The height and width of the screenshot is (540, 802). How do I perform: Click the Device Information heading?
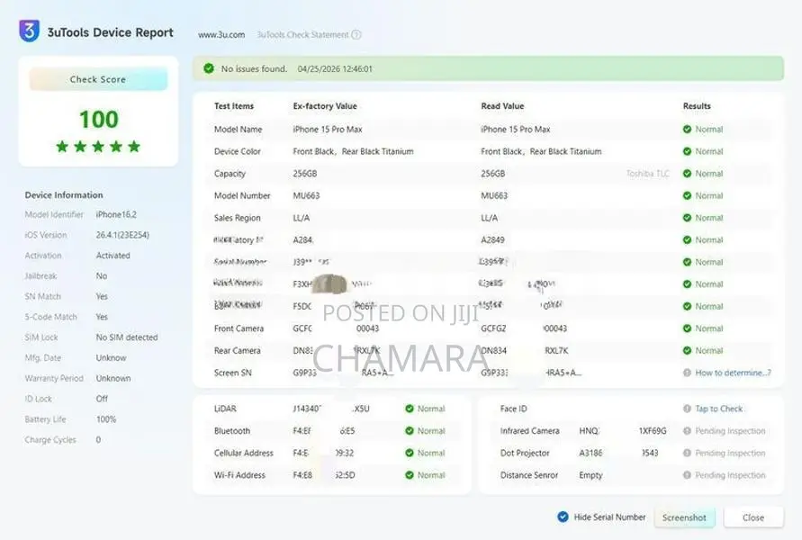[64, 194]
